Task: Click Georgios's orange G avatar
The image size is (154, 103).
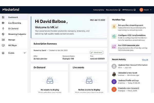Action: [x=114, y=89]
